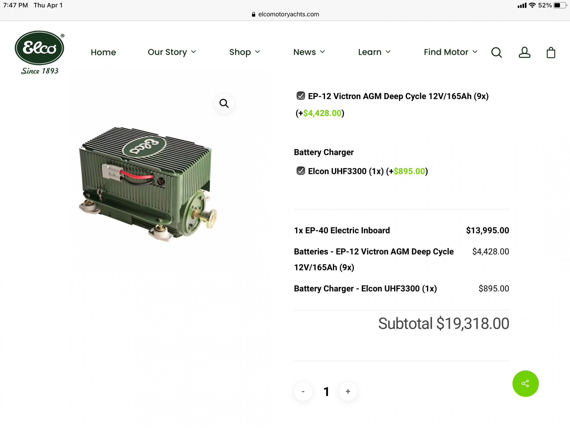The width and height of the screenshot is (570, 428).
Task: Click the $13,995.00 price
Action: [487, 230]
